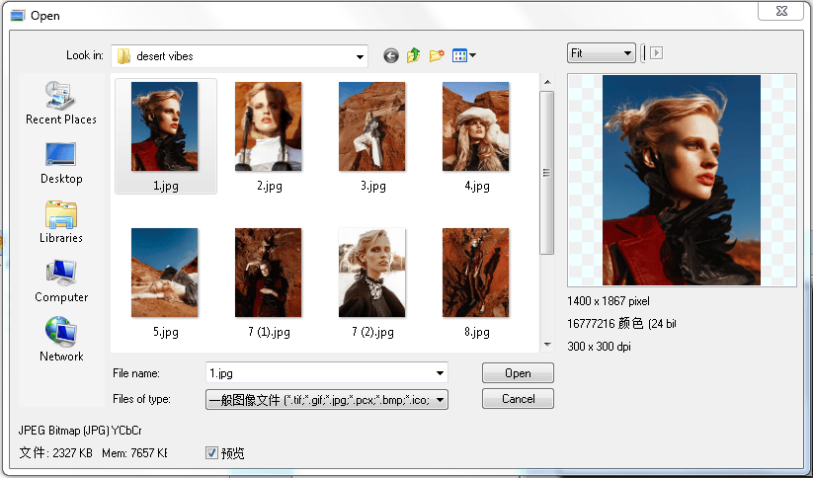This screenshot has height=478, width=813.
Task: Go up one folder level
Action: [413, 55]
